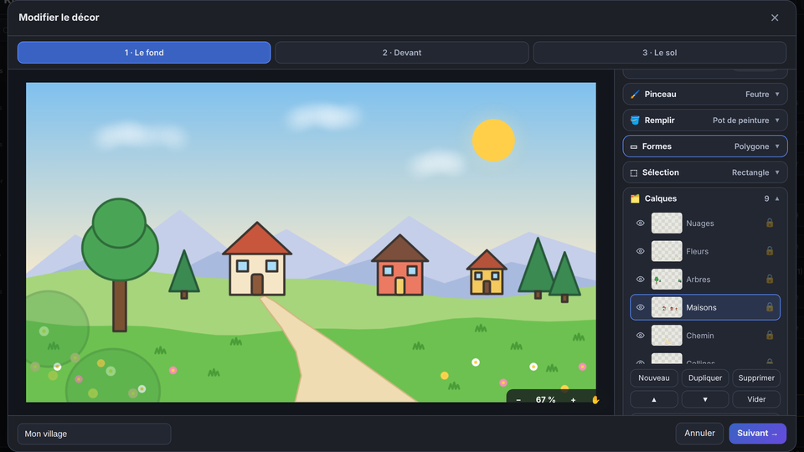The width and height of the screenshot is (804, 452).
Task: Click the Dupliquer layer button
Action: tap(705, 378)
